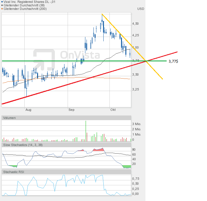The width and height of the screenshot is (207, 201).
Task: Click the USD currency label
Action: (141, 9)
